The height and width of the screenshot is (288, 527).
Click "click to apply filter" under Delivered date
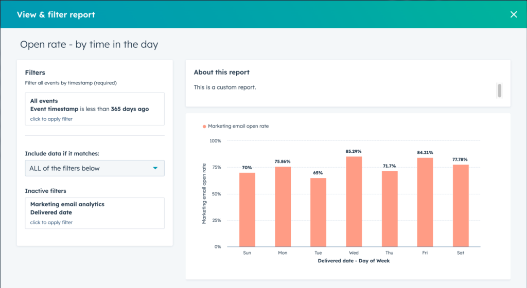coord(51,223)
